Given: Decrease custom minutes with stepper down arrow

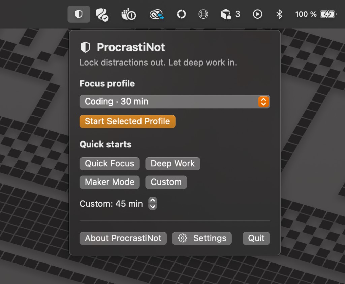Looking at the screenshot, I should click(153, 206).
